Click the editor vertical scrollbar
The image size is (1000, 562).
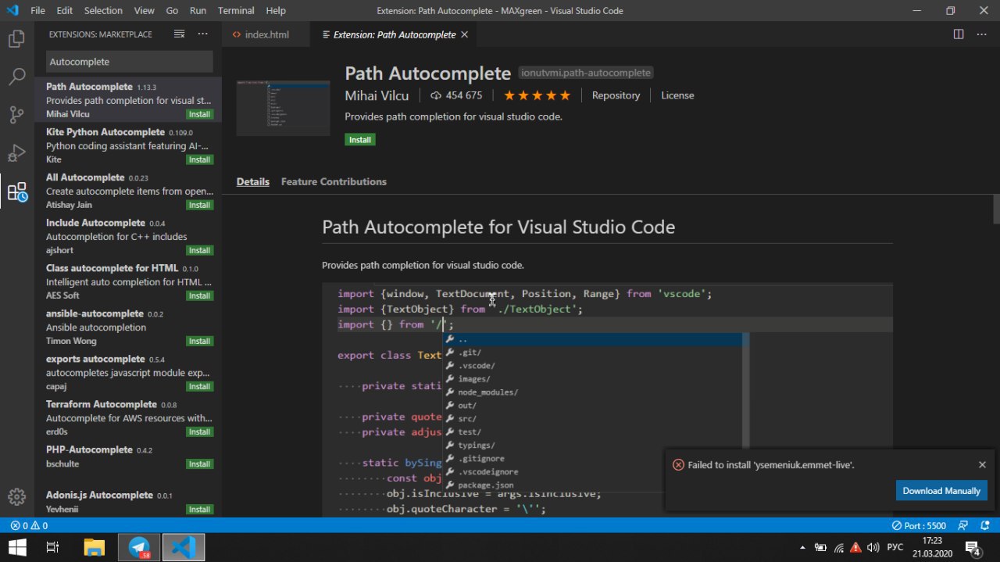pyautogui.click(x=996, y=209)
